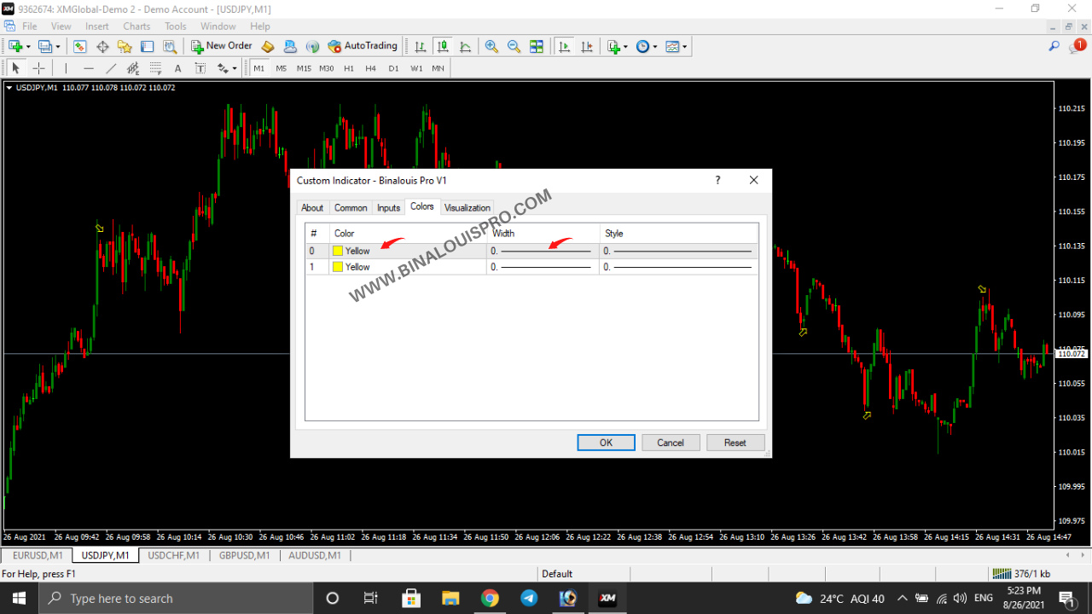Select the horizontal line drawing tool
The image size is (1092, 614).
89,68
